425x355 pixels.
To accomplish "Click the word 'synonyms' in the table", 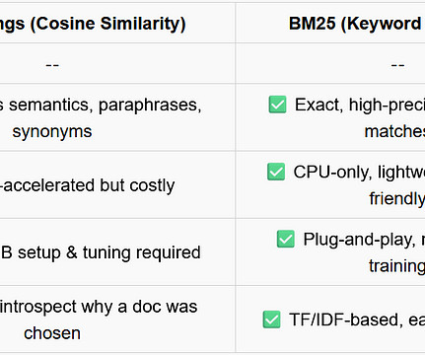I will tap(52, 132).
